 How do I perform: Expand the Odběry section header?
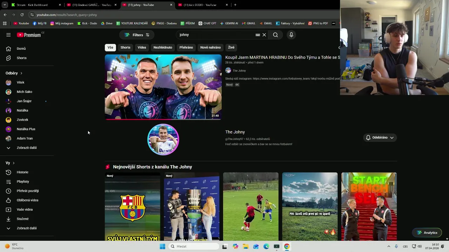14,73
